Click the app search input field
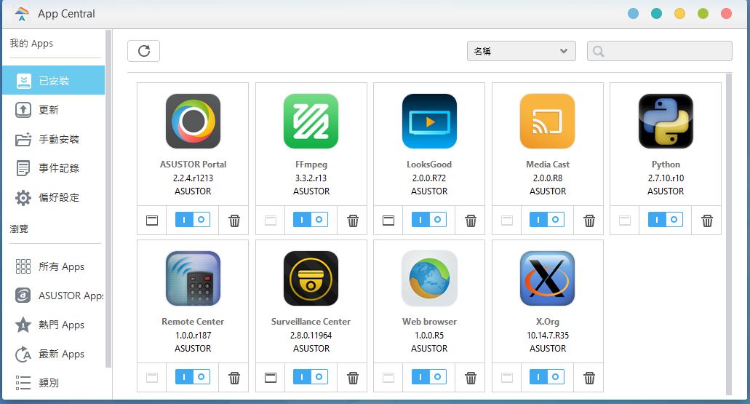The image size is (750, 404). pos(660,51)
